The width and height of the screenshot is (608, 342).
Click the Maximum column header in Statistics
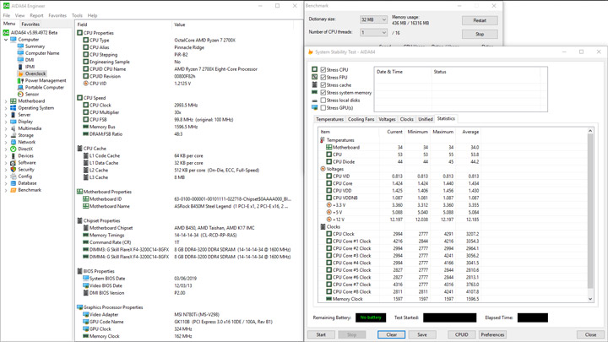coord(442,132)
